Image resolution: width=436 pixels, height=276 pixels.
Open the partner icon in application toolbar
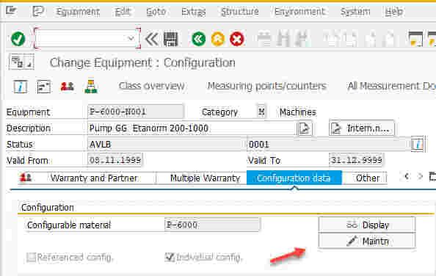click(68, 87)
